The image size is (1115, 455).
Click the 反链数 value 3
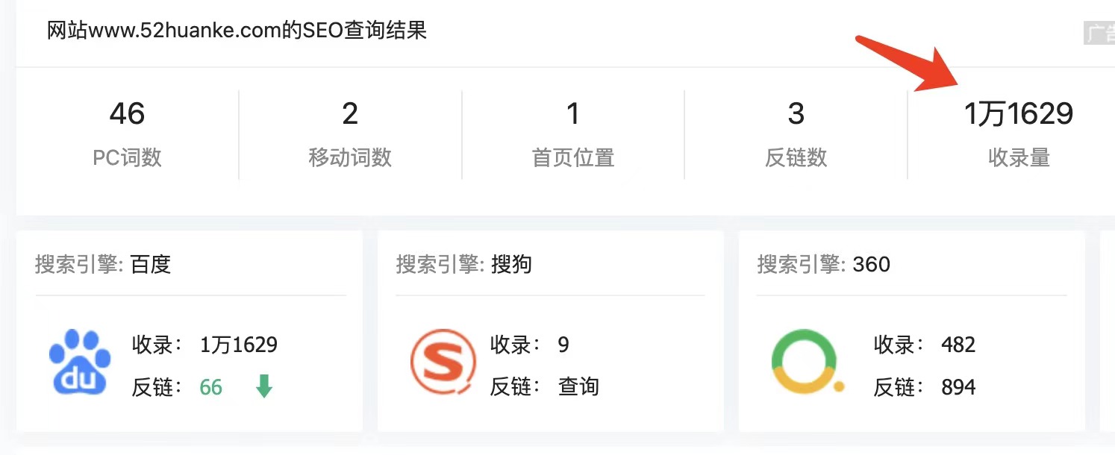click(796, 113)
